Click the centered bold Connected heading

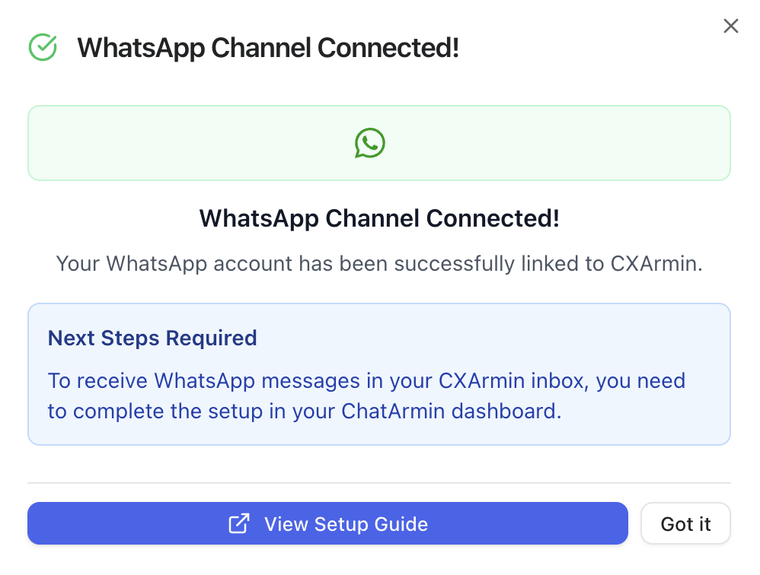point(379,218)
